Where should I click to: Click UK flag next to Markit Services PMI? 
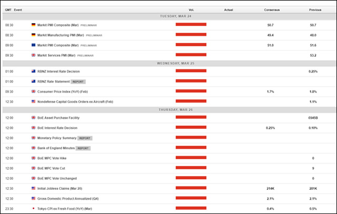click(33, 55)
